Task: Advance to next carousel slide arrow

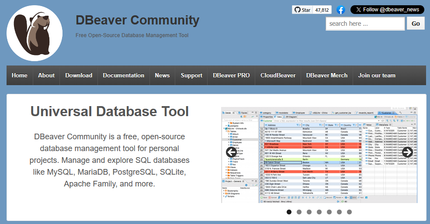Action: 407,152
